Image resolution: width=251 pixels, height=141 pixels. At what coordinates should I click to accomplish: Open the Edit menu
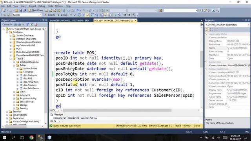click(9, 6)
